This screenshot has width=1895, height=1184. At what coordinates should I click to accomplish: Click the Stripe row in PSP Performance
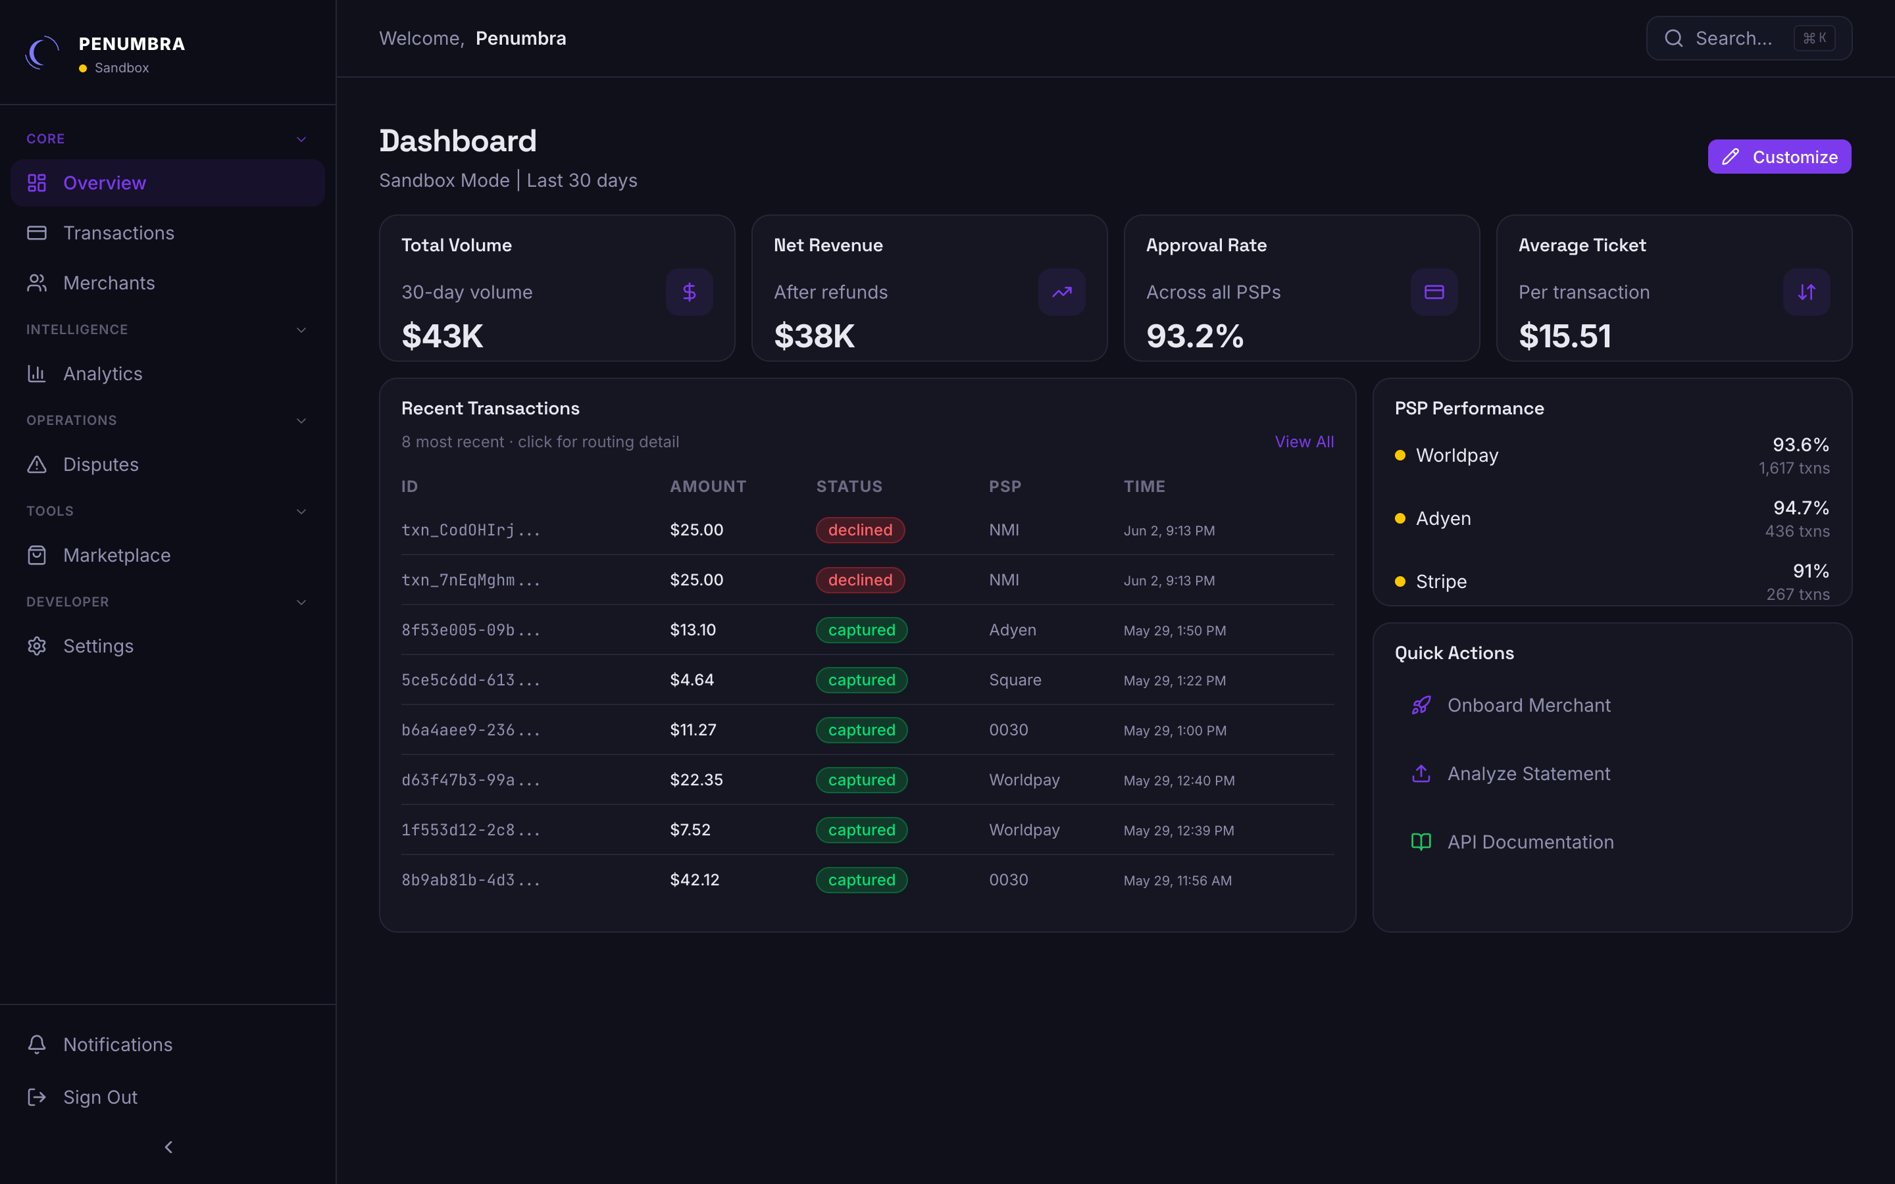pyautogui.click(x=1612, y=582)
